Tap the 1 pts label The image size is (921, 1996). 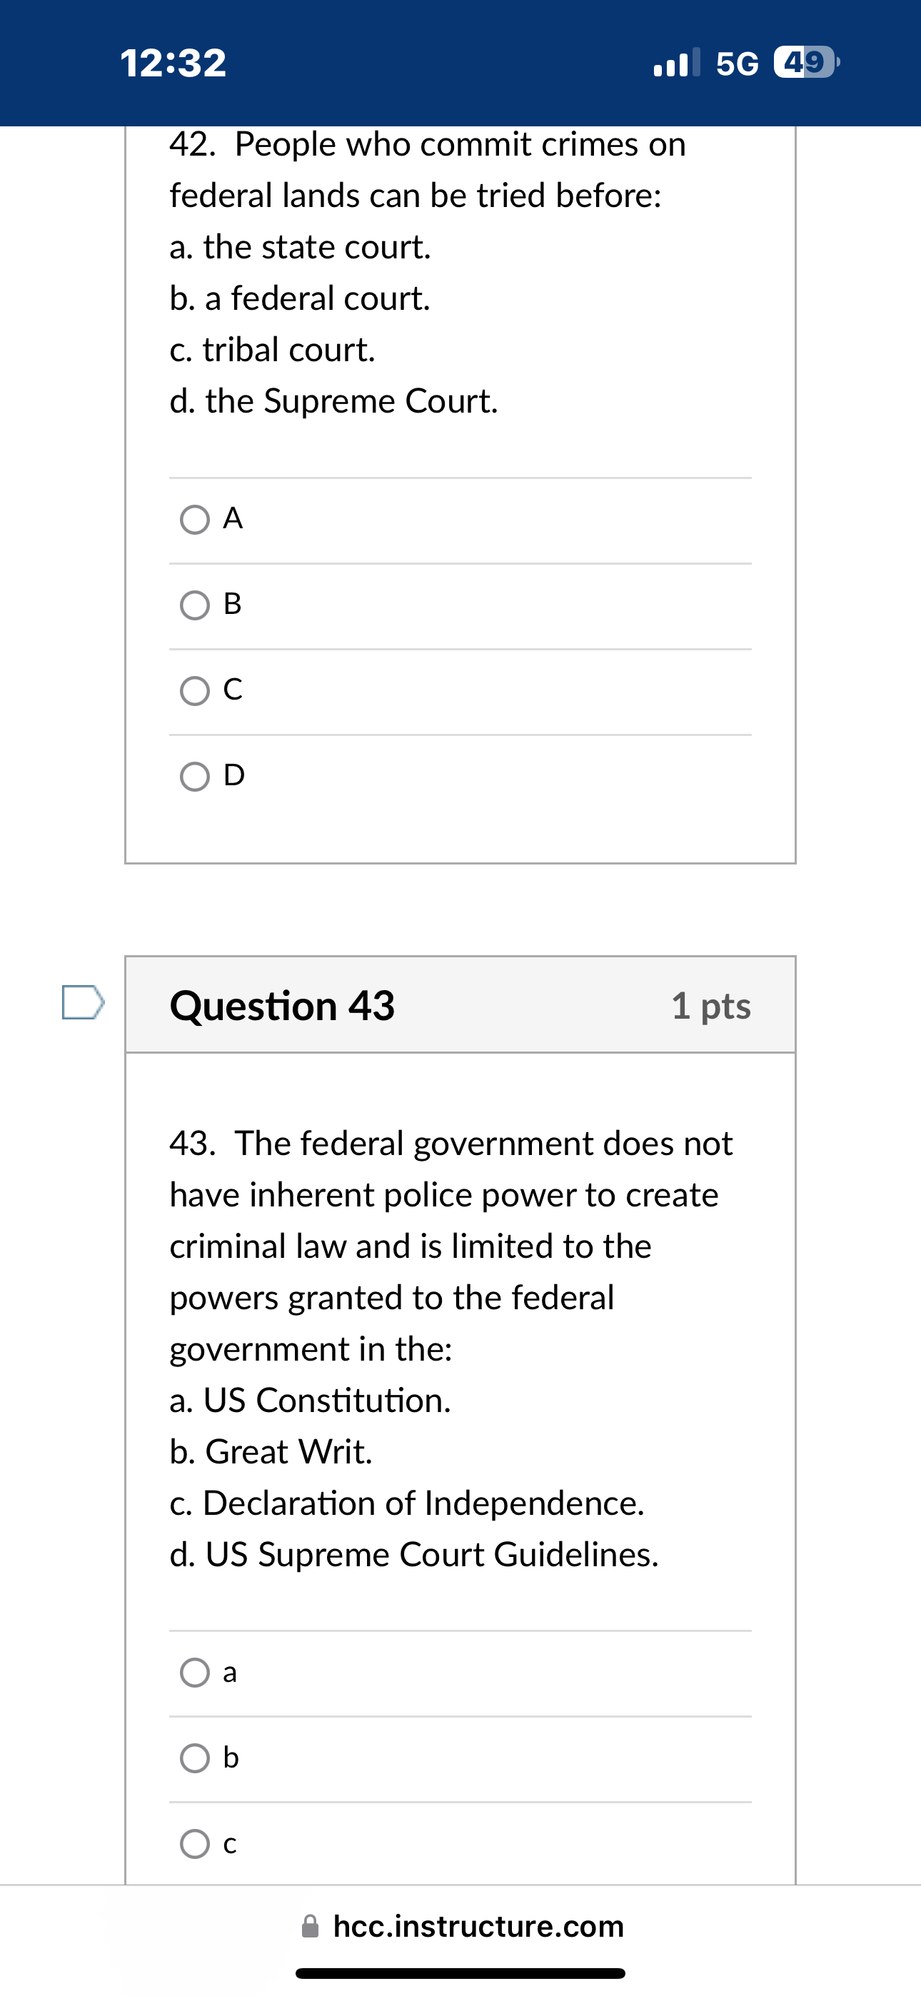(711, 1006)
